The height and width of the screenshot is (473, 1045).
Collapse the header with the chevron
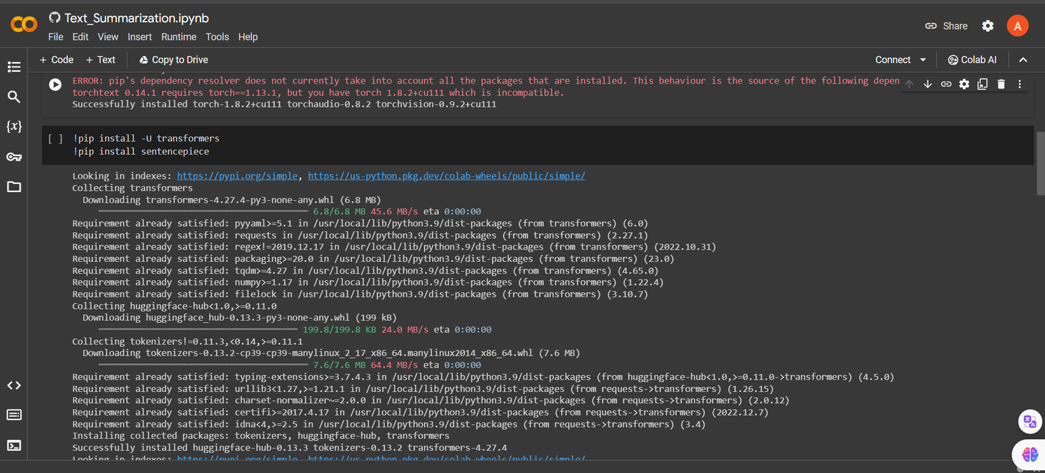click(1023, 59)
